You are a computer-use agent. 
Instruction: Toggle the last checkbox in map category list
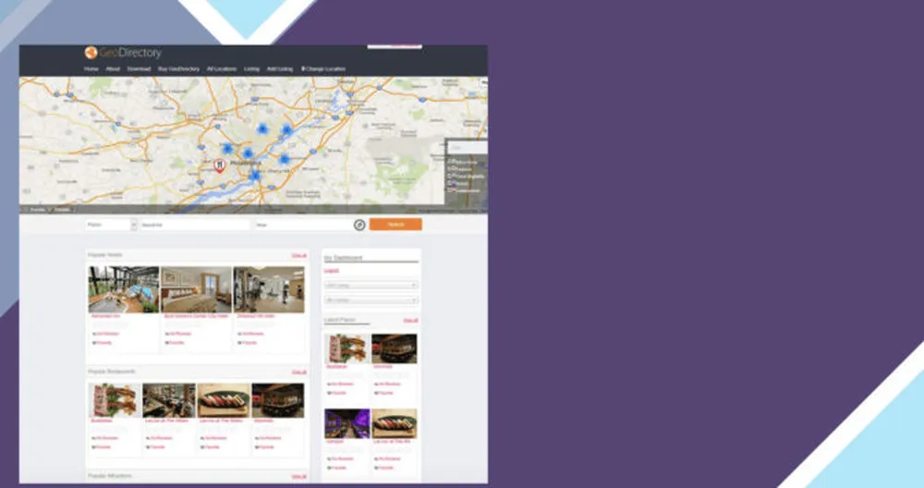coord(450,190)
